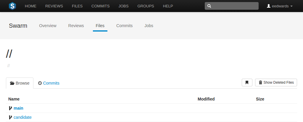303x122 pixels.
Task: Open HOME in the top navigation
Action: [30, 6]
